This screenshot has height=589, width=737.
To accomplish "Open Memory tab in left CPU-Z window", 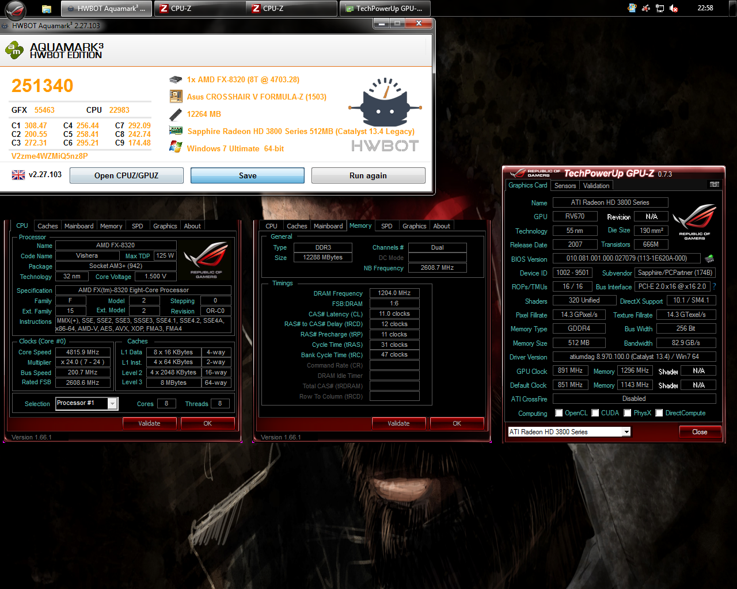I will pos(111,226).
